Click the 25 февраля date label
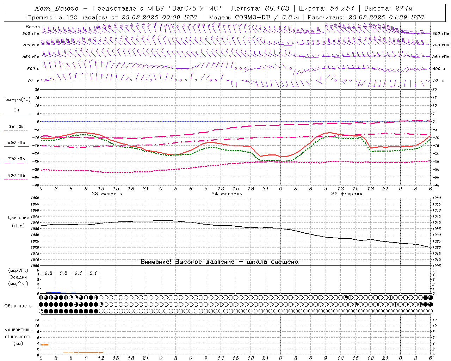The width and height of the screenshot is (451, 361). pos(347,194)
